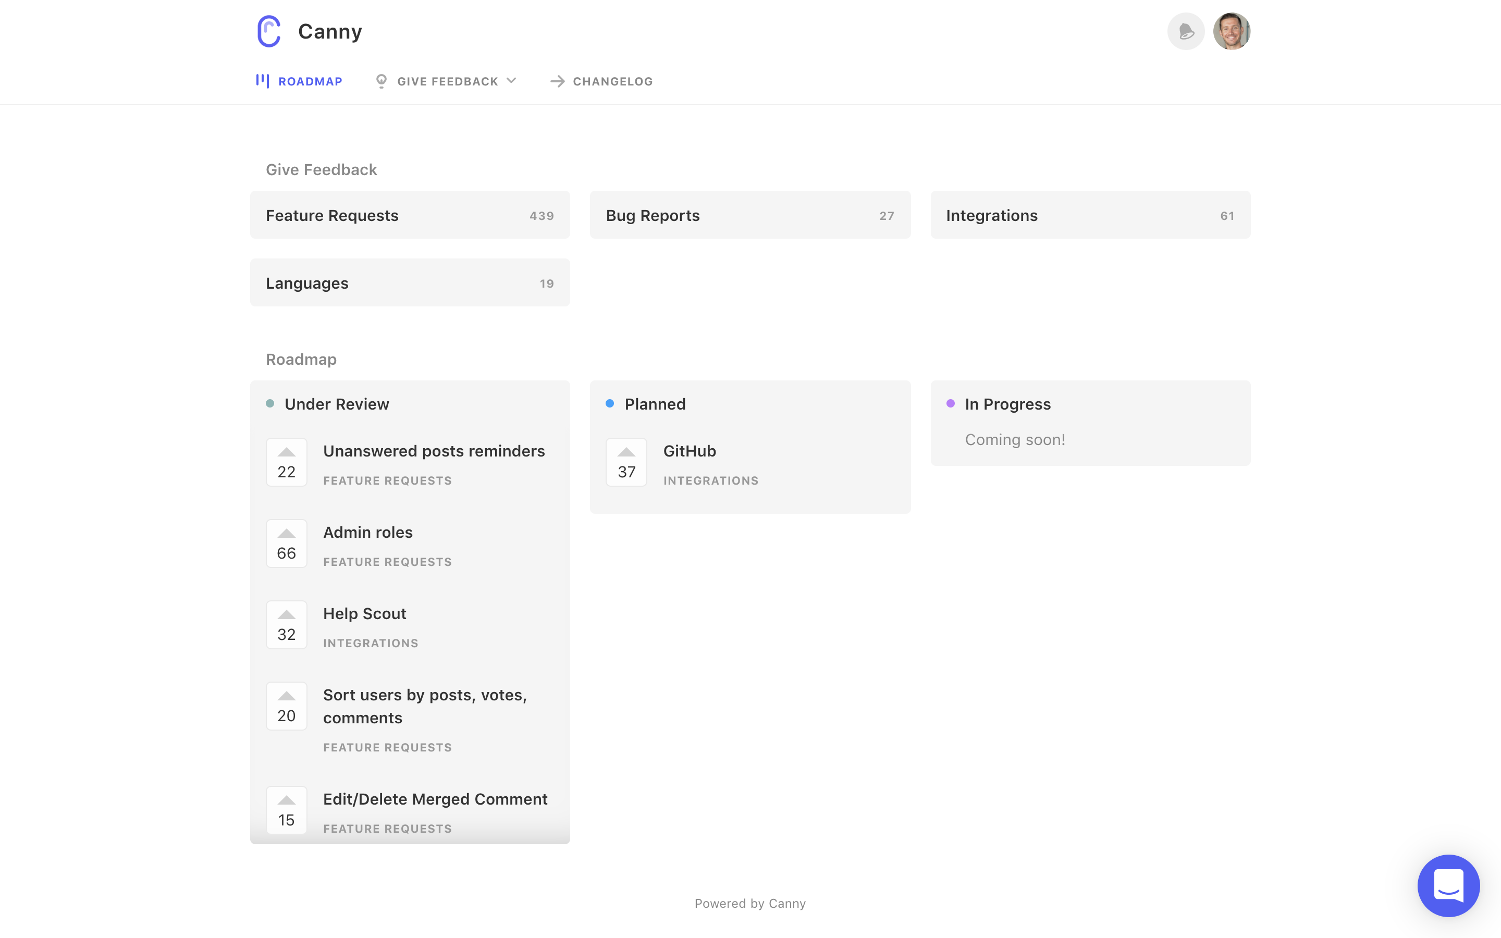The image size is (1501, 938).
Task: Open the Intercom chat launcher
Action: 1448,885
